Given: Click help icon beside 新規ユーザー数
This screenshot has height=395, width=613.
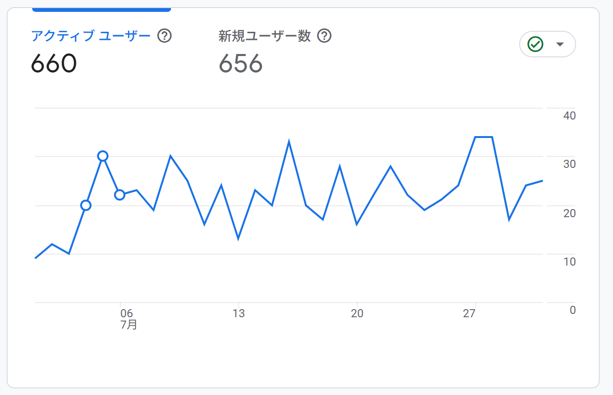Looking at the screenshot, I should coord(325,36).
